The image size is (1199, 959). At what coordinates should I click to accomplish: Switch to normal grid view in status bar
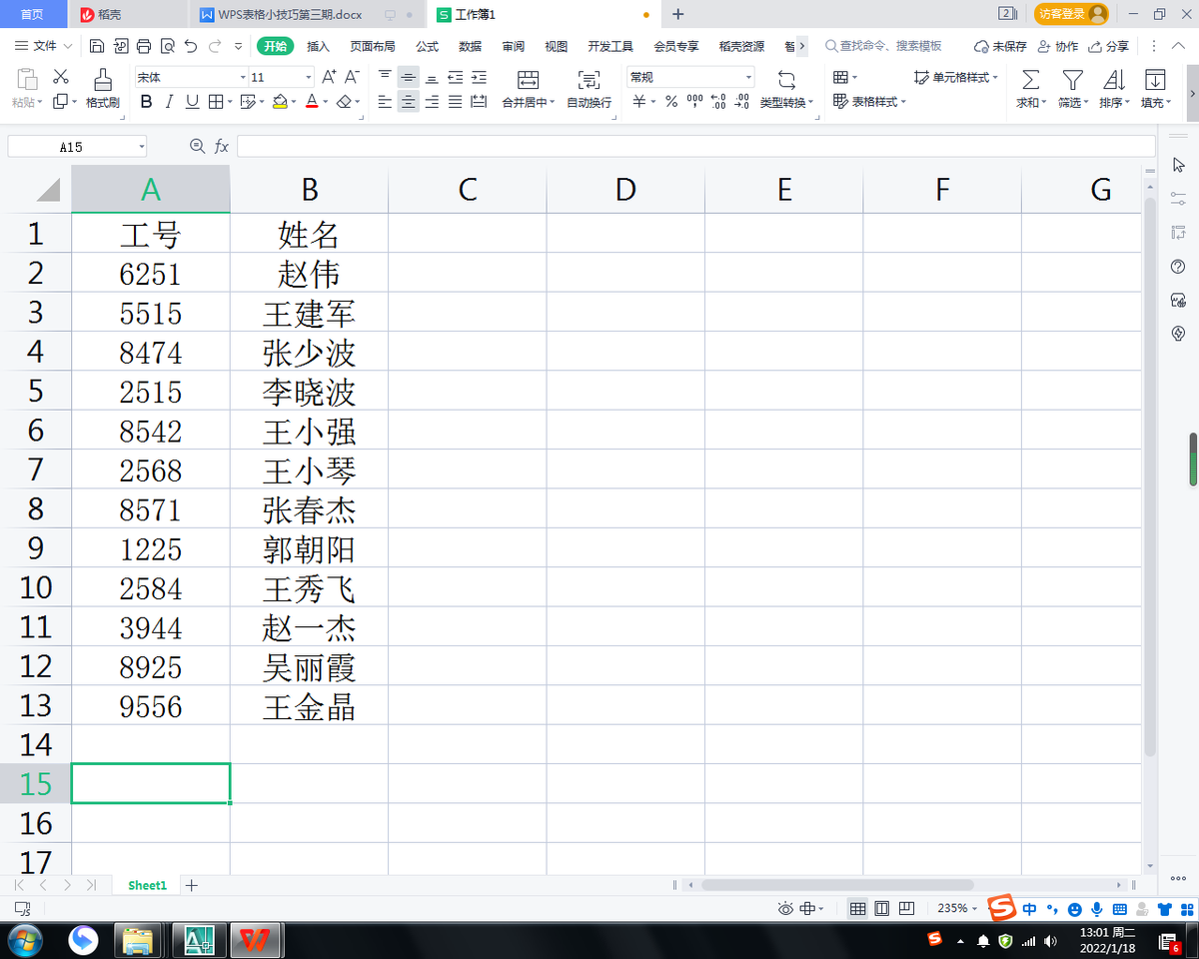click(857, 908)
